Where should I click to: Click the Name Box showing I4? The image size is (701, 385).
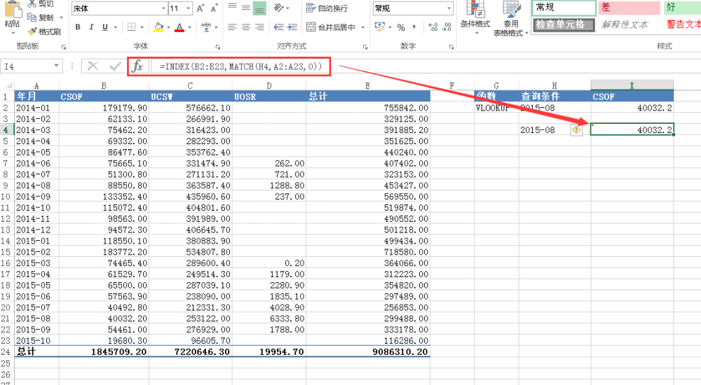click(27, 66)
